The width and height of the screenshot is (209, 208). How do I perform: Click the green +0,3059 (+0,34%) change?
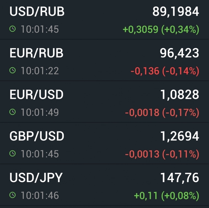pyautogui.click(x=161, y=29)
